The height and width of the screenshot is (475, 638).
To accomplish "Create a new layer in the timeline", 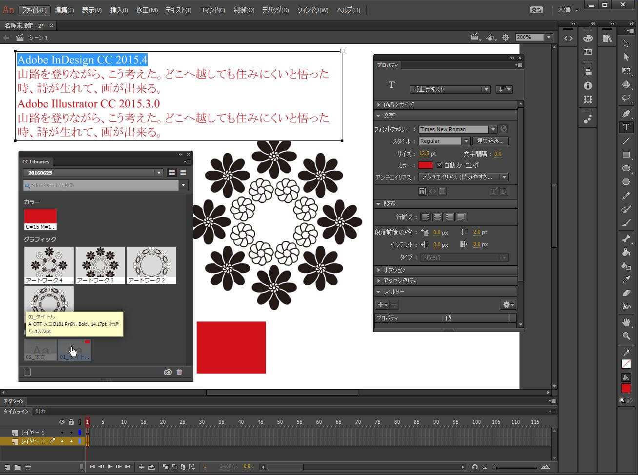I will point(7,467).
